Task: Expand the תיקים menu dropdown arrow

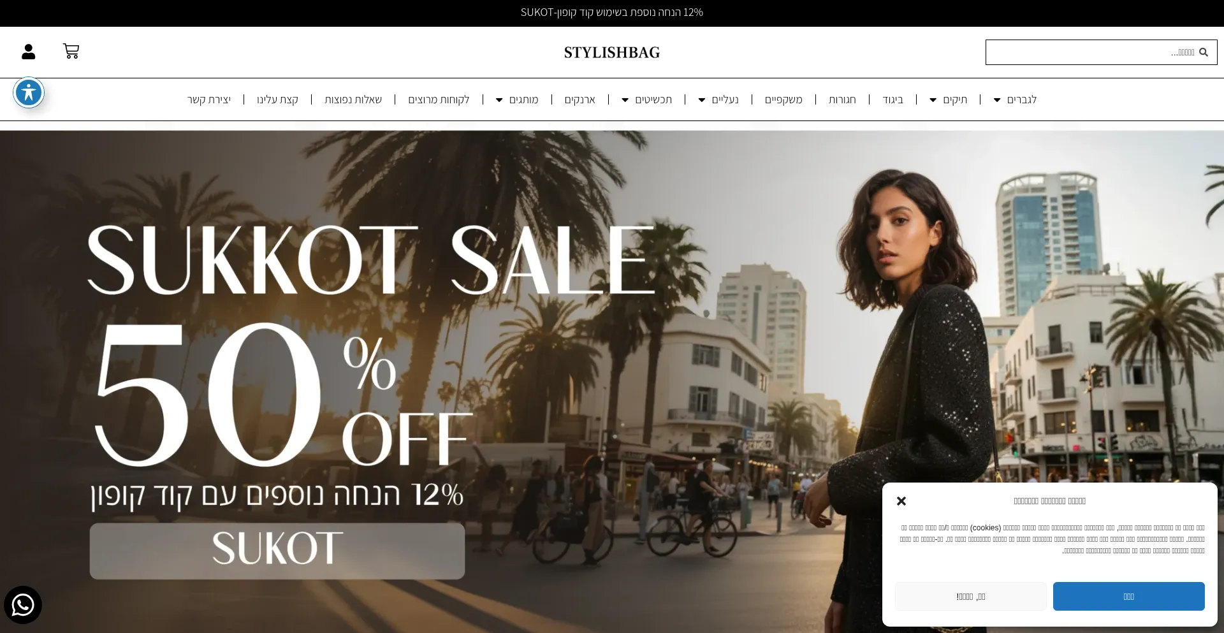Action: click(x=933, y=100)
